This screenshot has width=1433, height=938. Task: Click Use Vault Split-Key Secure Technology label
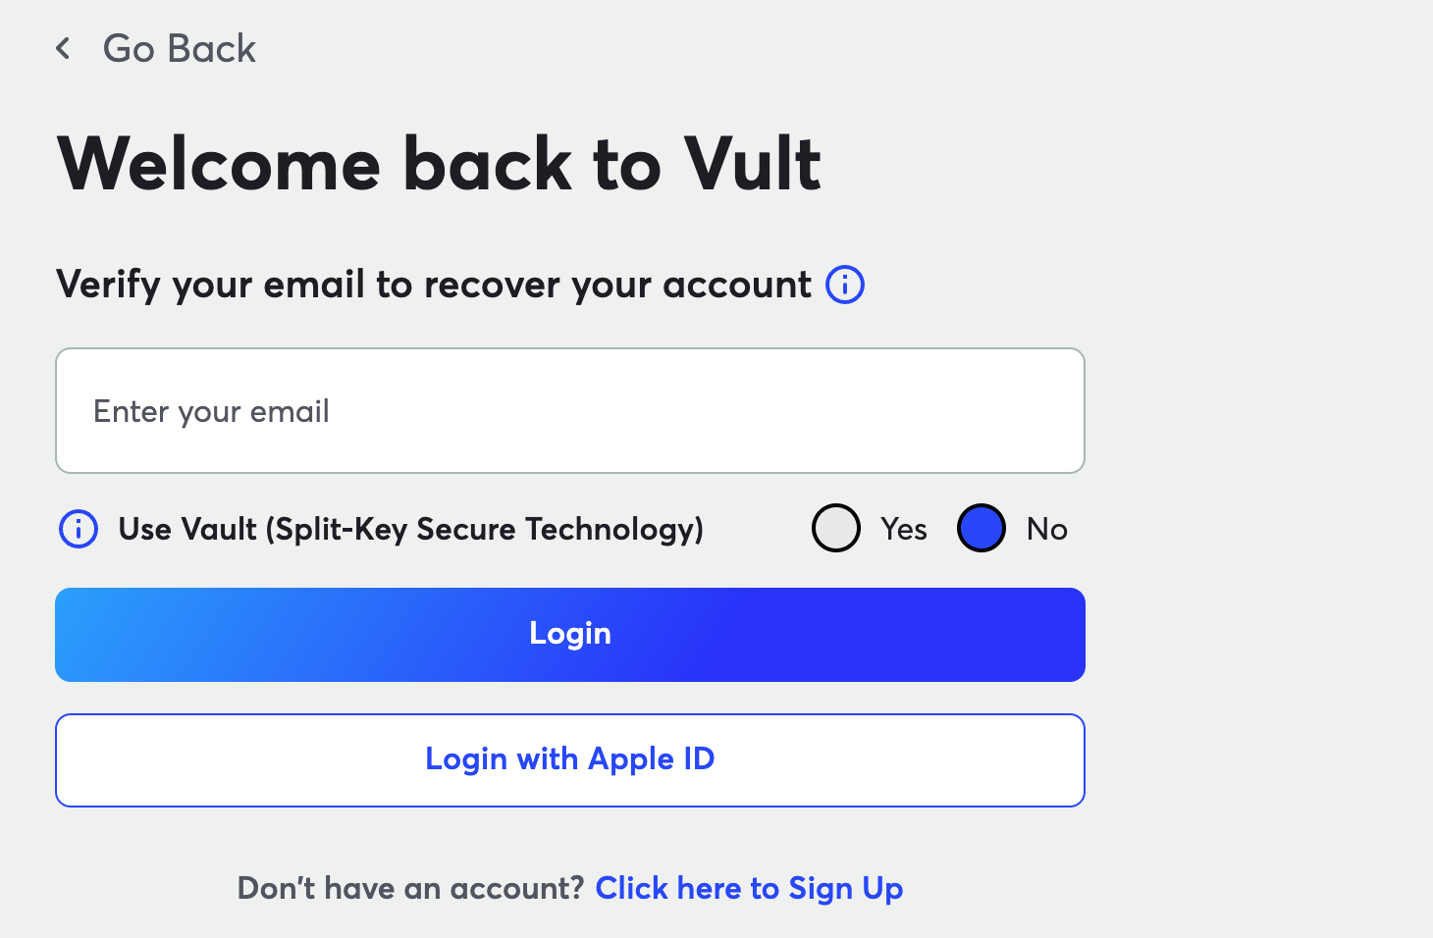coord(410,529)
